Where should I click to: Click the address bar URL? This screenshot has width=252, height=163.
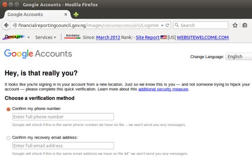point(89,25)
